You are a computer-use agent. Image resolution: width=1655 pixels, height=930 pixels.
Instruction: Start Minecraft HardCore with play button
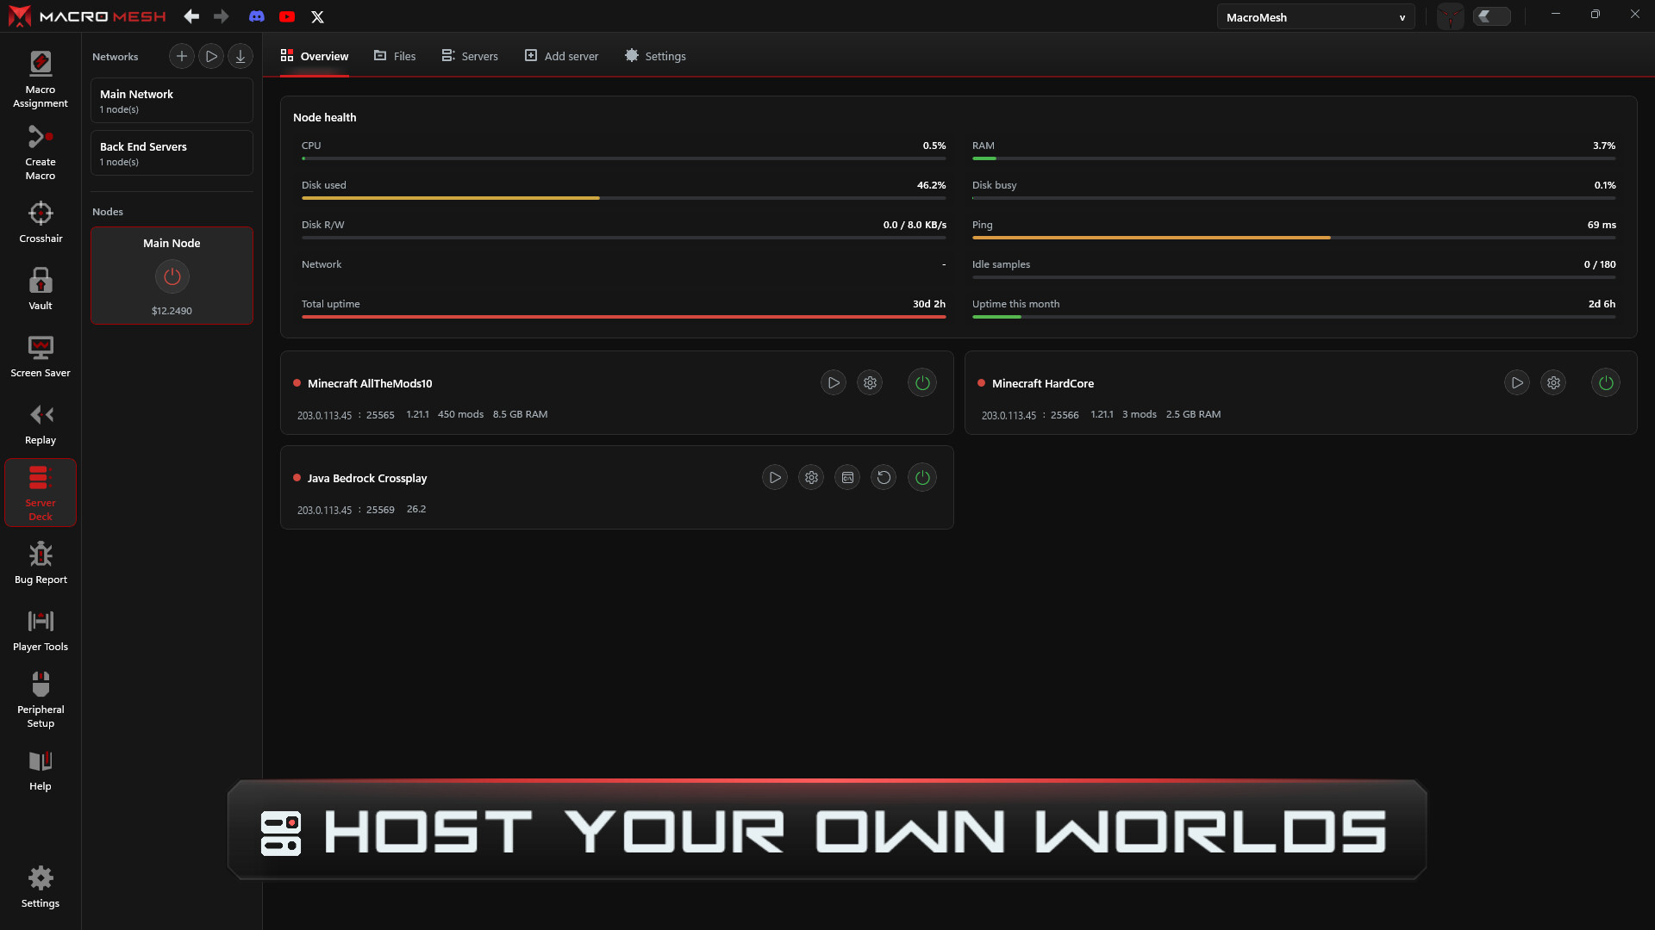[x=1517, y=383]
